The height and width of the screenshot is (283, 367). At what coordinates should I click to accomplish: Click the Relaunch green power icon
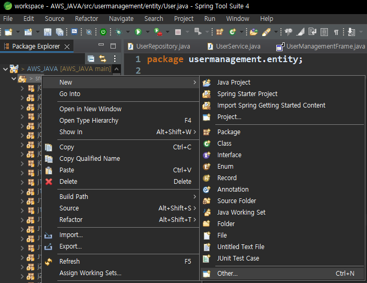103,32
